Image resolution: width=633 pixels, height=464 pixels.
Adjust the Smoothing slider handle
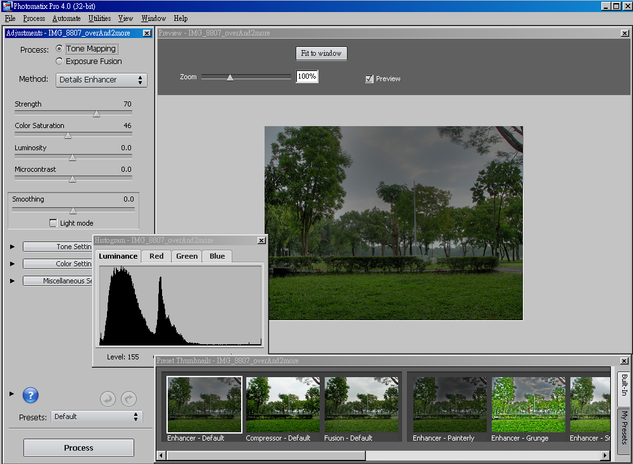pos(73,210)
